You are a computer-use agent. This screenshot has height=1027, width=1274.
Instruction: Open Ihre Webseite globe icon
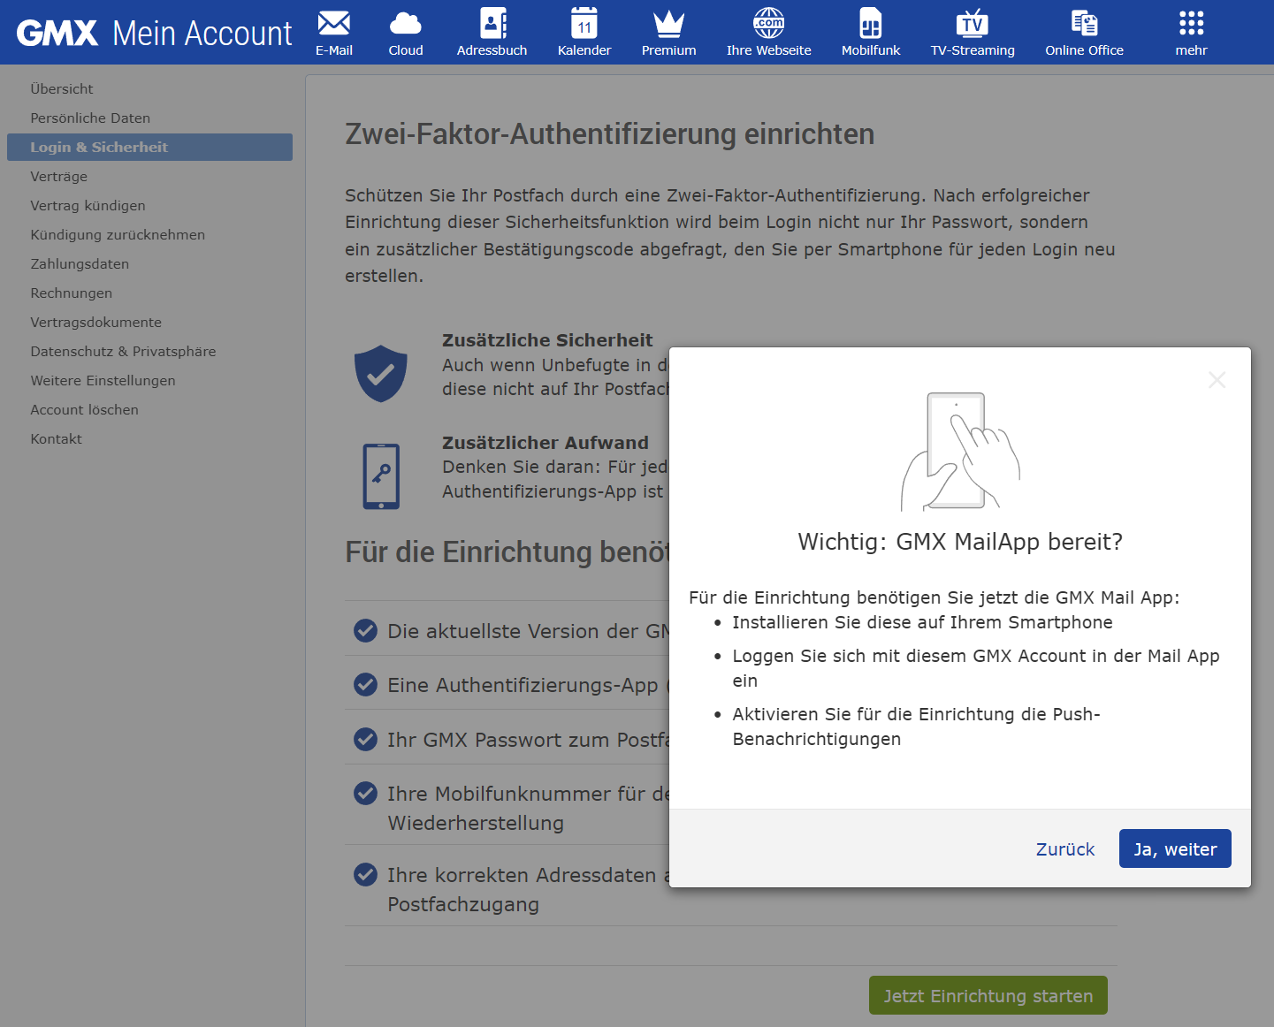click(x=769, y=23)
